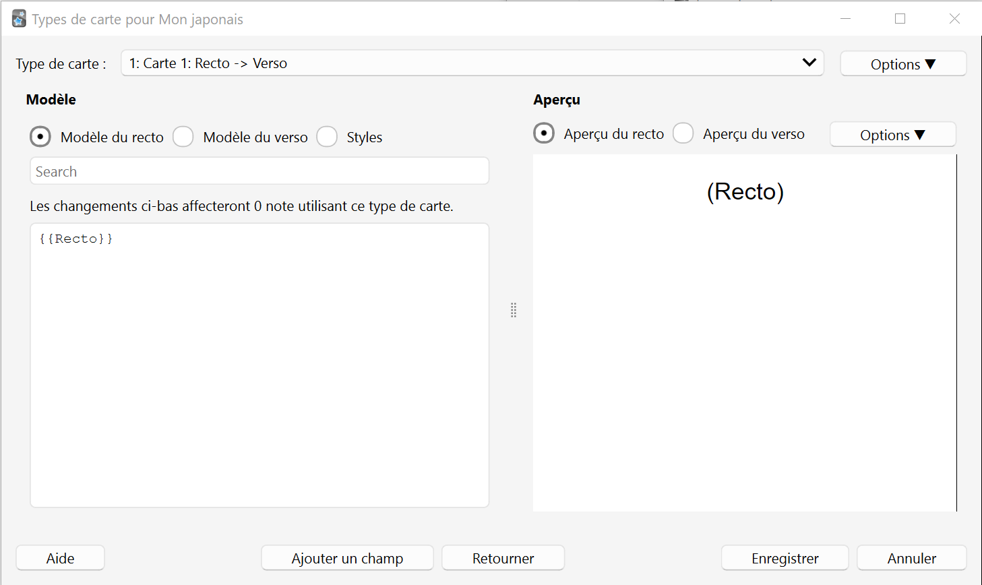982x585 pixels.
Task: Click the Modèle section heading
Action: (51, 100)
